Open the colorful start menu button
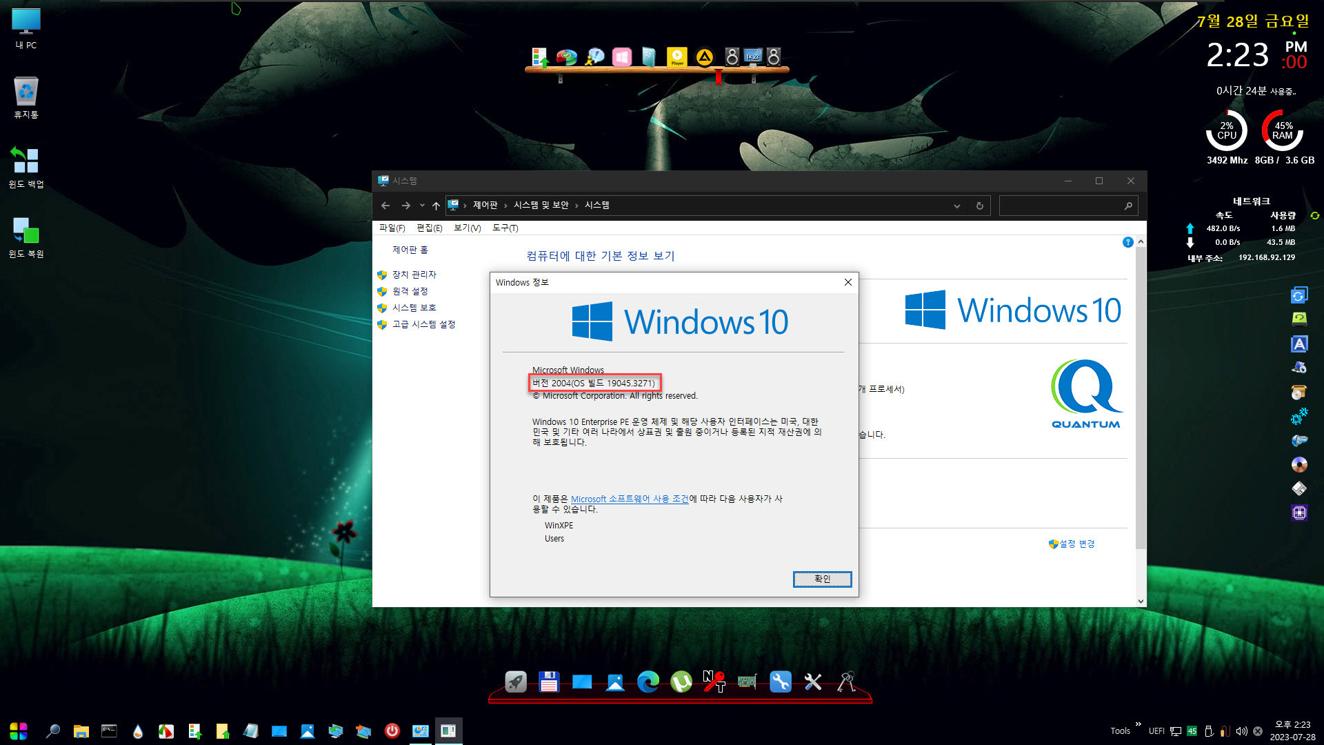Screen dimensions: 1324x745 (19, 731)
